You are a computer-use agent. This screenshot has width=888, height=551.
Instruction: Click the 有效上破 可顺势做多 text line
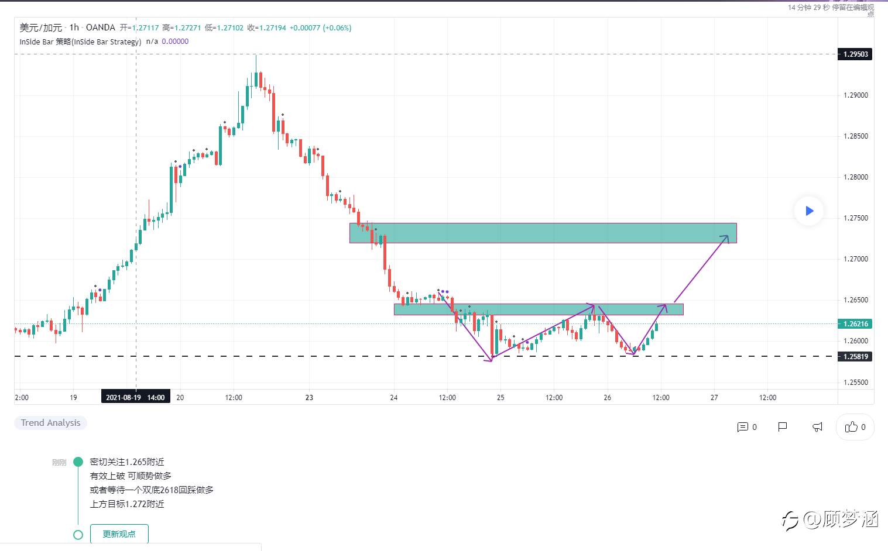pos(131,476)
